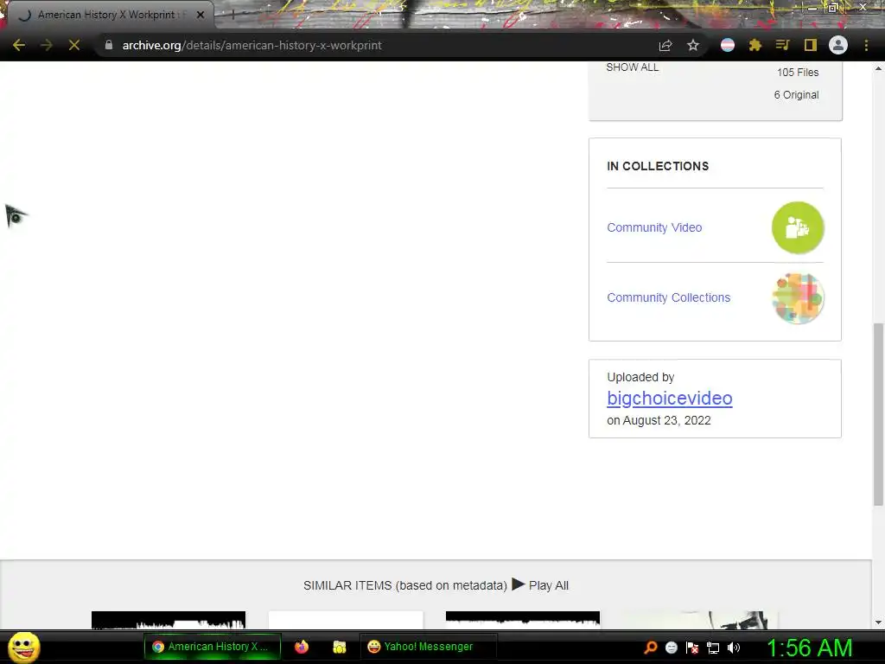Screen dimensions: 885x664
Task: Click on August 23, 2022 upload date
Action: [x=659, y=421]
